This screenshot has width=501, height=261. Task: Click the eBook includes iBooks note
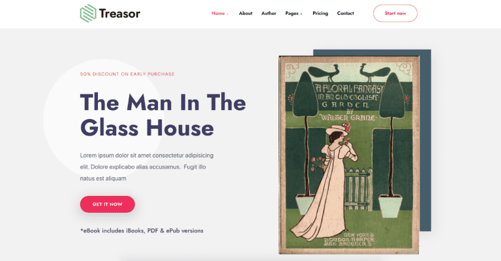pyautogui.click(x=142, y=230)
